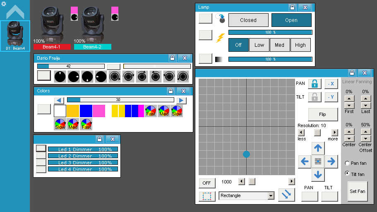
Task: Click the lightning strobe icon
Action: [220, 38]
